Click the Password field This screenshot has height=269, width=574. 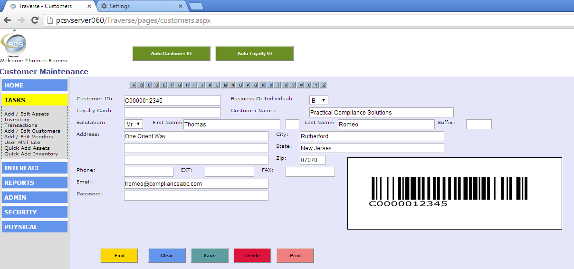click(196, 196)
